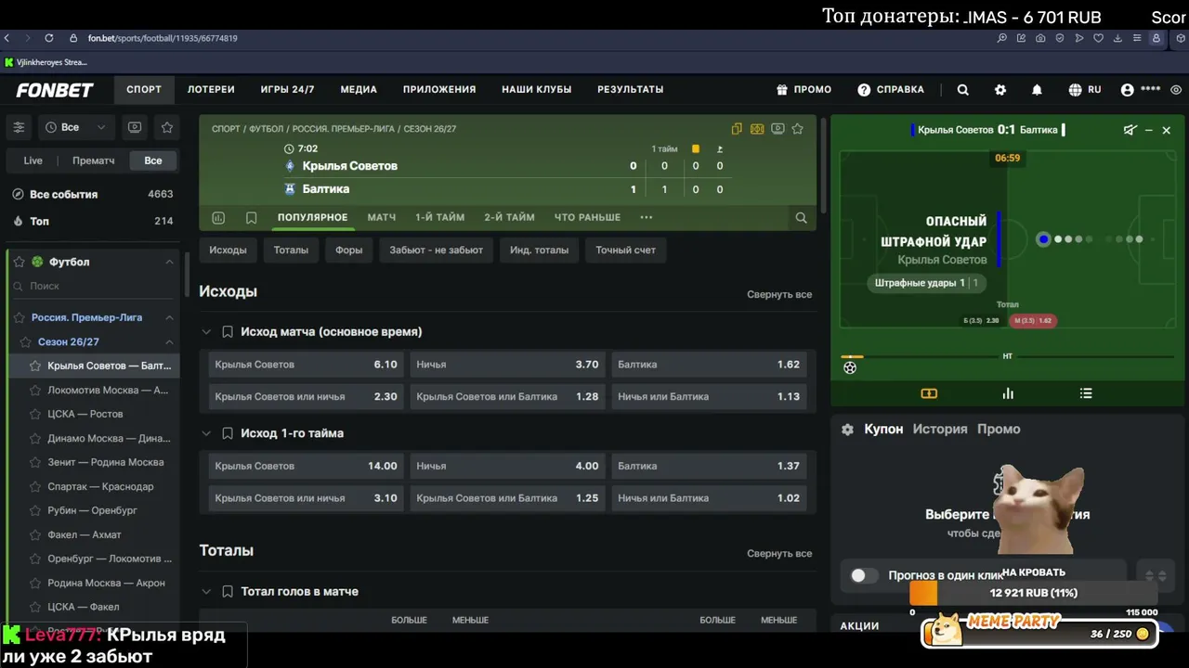Click the bookmark icon left of Популярное

(251, 218)
